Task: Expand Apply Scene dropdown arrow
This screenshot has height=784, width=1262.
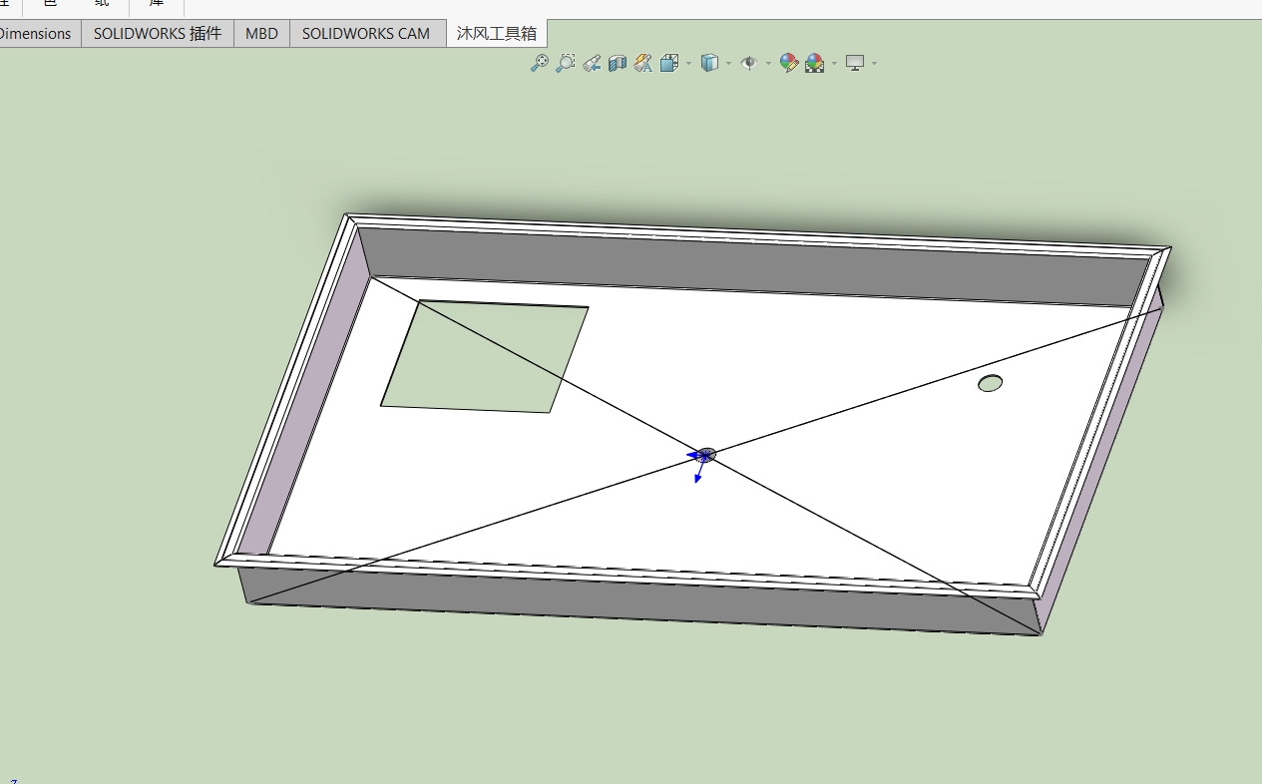Action: pos(834,63)
